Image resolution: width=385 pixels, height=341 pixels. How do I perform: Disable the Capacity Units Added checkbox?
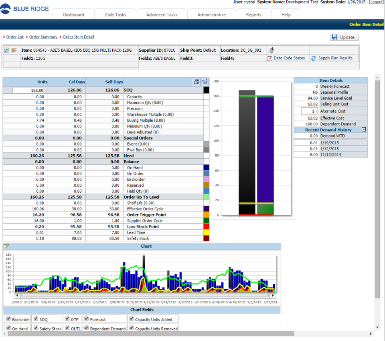[x=132, y=319]
